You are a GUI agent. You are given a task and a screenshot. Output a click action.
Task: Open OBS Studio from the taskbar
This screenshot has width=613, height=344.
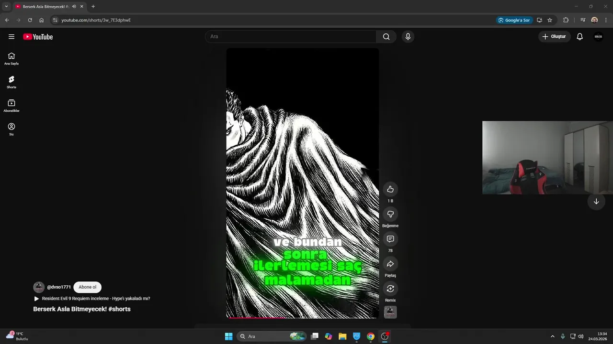tap(385, 336)
